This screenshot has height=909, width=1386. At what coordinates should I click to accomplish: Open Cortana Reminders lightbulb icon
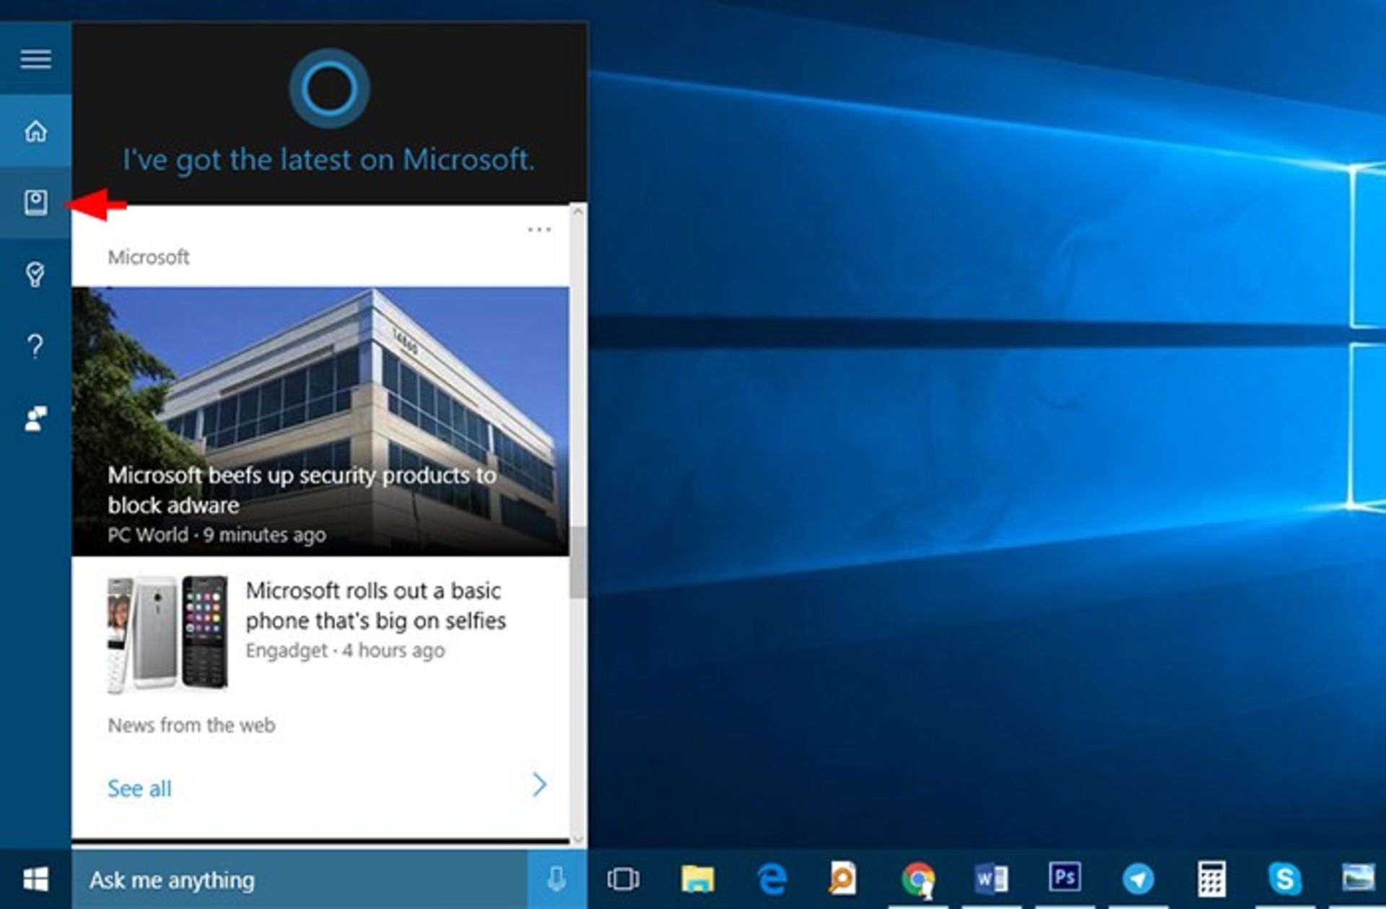(35, 274)
